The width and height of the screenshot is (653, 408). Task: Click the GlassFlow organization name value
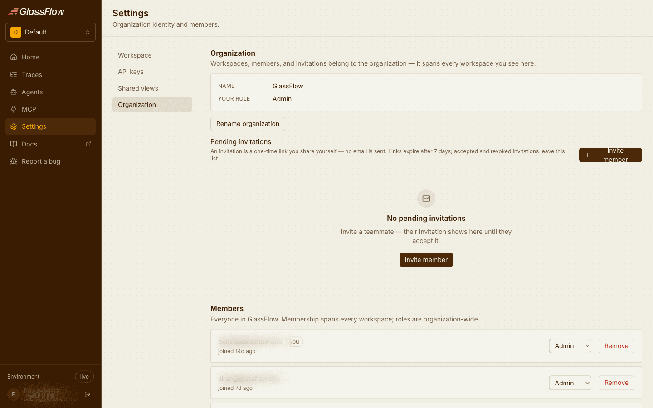(288, 86)
